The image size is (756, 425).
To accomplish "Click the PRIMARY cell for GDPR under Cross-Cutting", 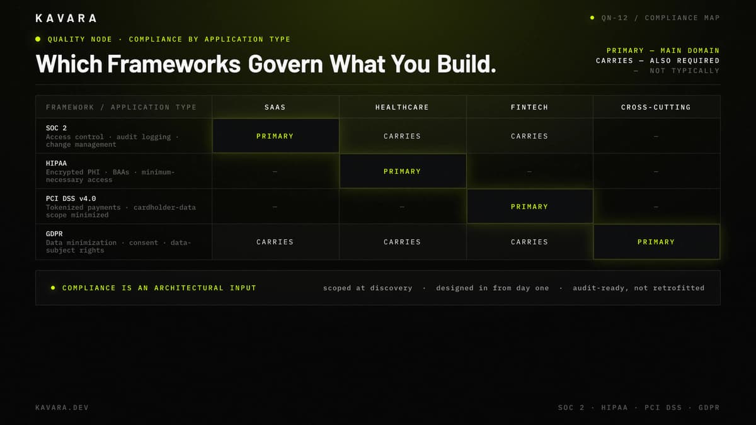I will tap(656, 242).
